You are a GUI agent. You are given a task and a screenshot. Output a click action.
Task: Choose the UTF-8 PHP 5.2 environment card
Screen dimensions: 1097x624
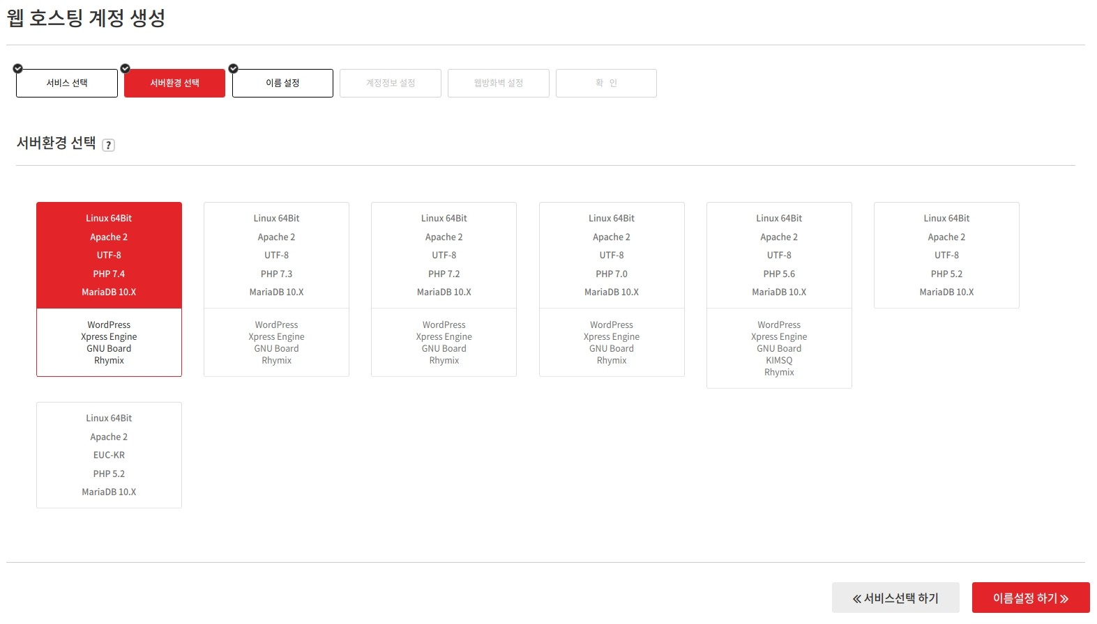pos(946,255)
